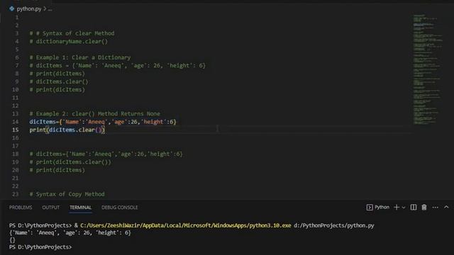Click the Python terminal label
The height and width of the screenshot is (255, 454).
382,207
